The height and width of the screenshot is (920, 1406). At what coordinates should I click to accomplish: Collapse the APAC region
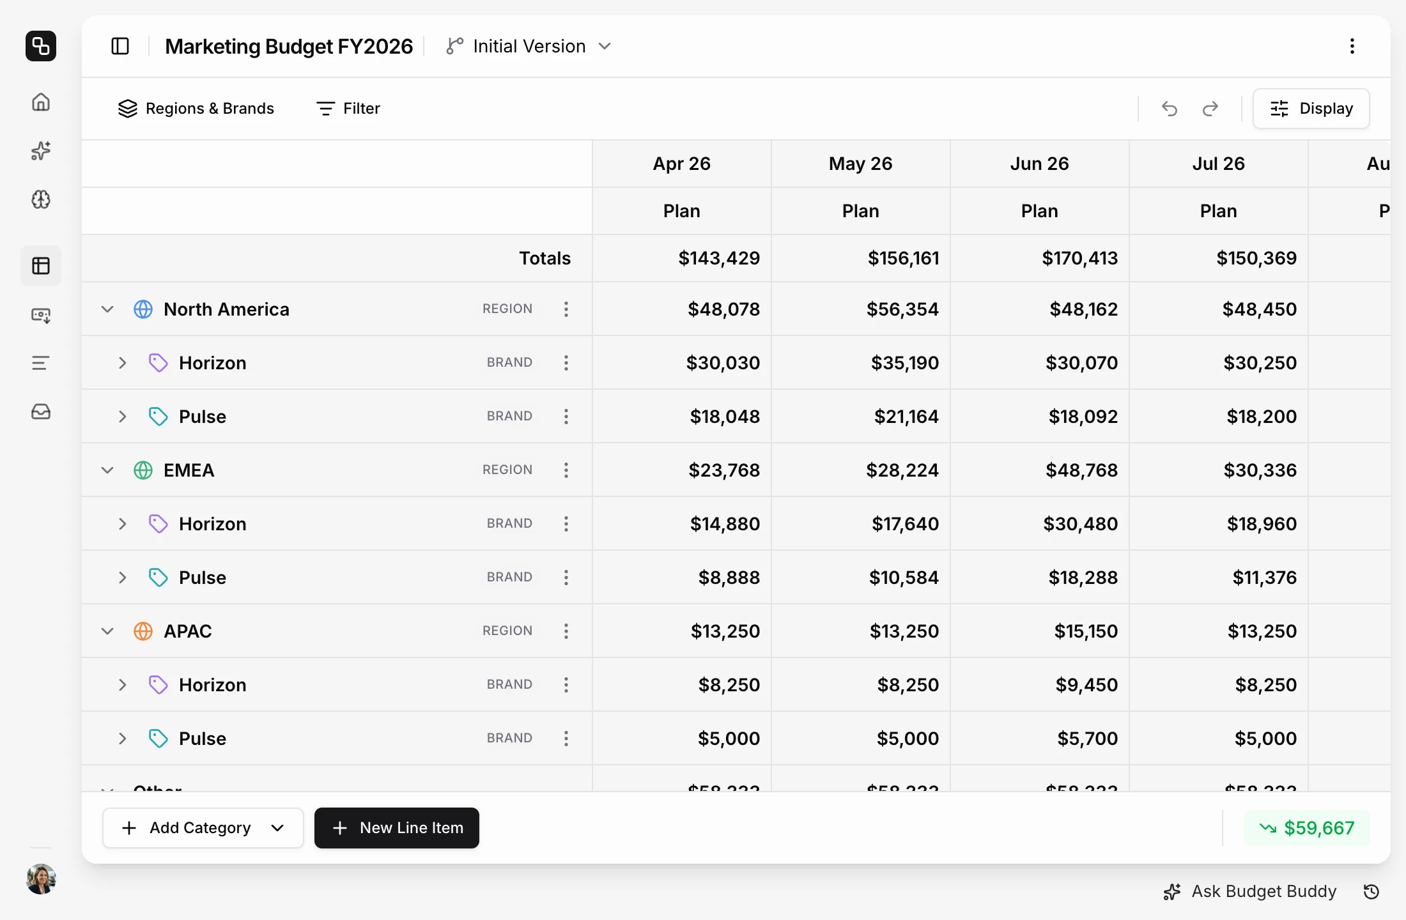click(x=107, y=631)
